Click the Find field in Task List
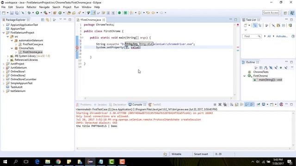This screenshot has width=296, height=166. (252, 36)
